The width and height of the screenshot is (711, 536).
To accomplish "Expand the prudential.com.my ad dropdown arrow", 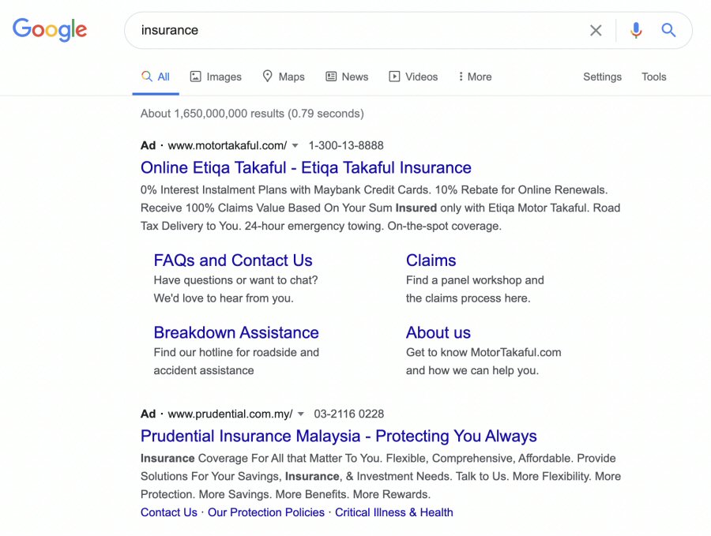I will 301,414.
